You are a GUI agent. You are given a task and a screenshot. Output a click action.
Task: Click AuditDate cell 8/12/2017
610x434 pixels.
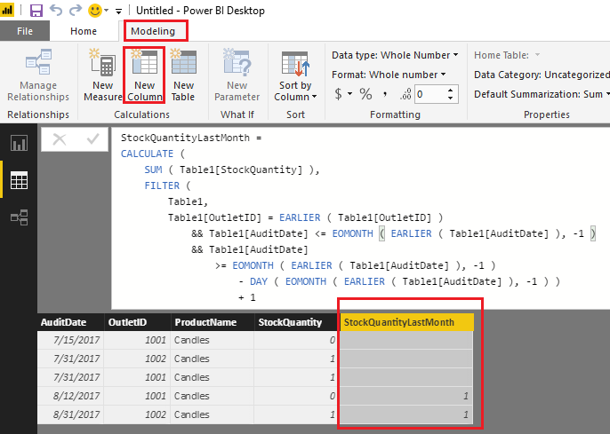(x=70, y=396)
